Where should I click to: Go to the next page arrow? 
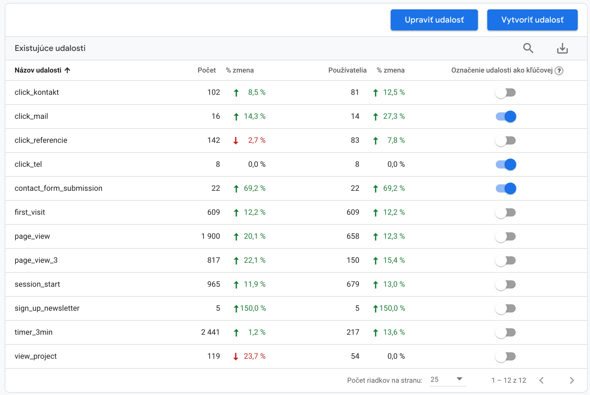pos(572,380)
